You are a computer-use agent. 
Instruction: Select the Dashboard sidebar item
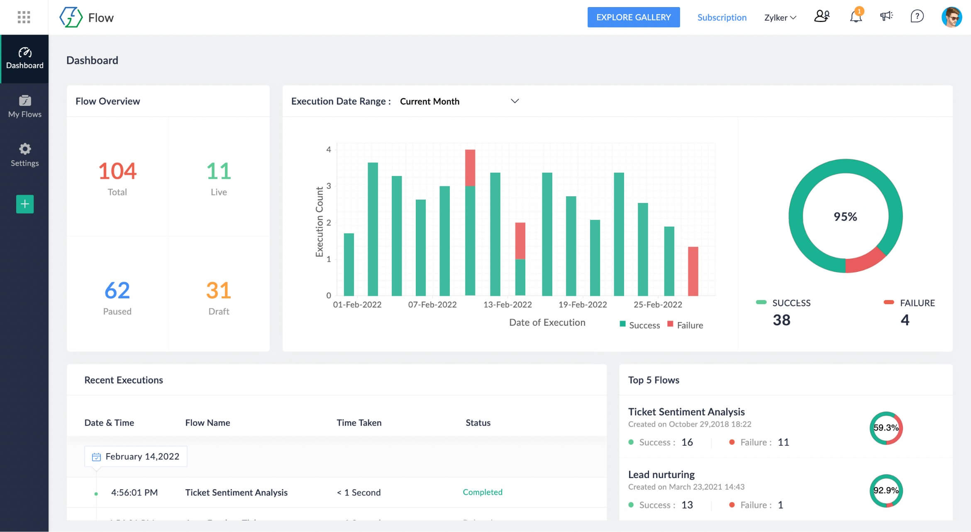[x=24, y=59]
